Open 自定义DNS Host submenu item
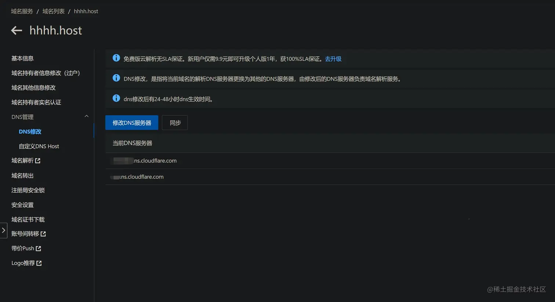The image size is (555, 302). pos(39,146)
